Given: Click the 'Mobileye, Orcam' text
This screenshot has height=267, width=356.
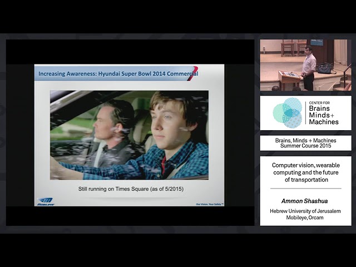Looking at the screenshot, I should click(305, 217).
